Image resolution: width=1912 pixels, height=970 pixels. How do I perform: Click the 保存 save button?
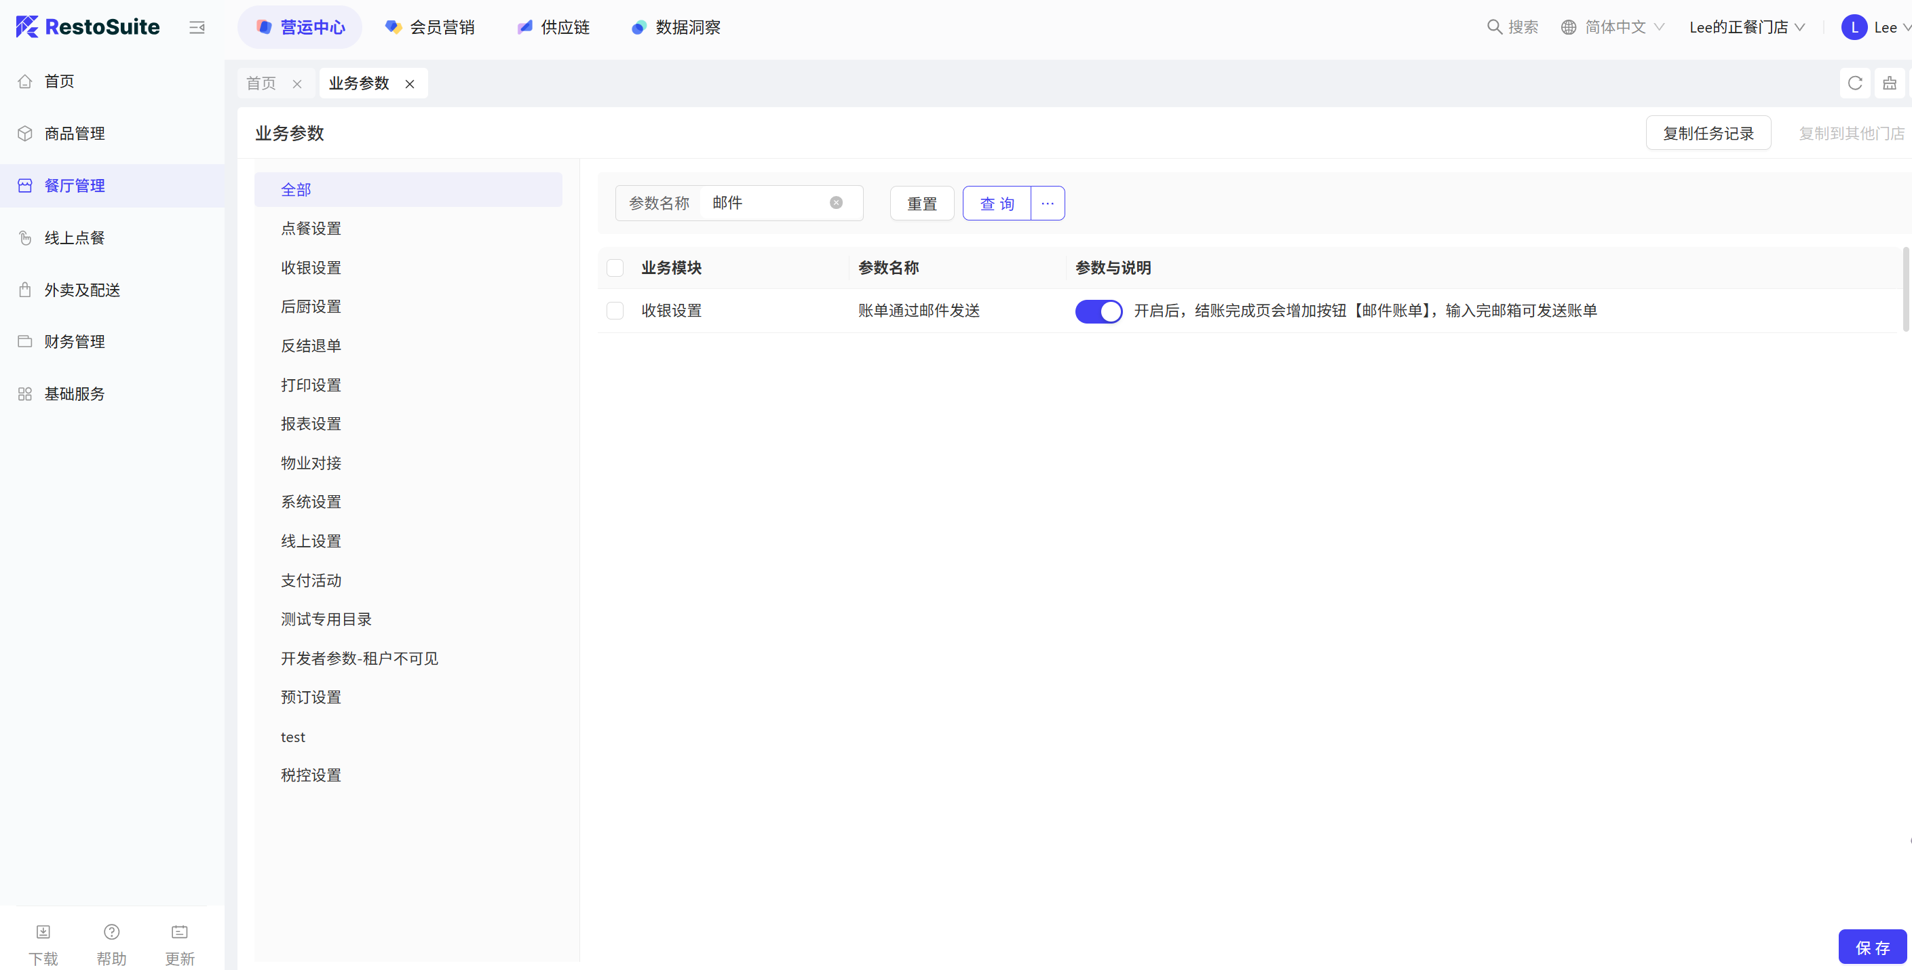coord(1872,948)
